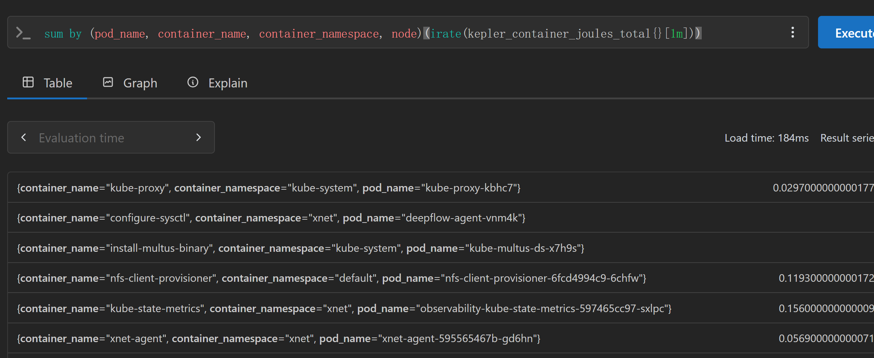Click the value 0.056900000000071
Screen dimensions: 874x358
point(826,338)
